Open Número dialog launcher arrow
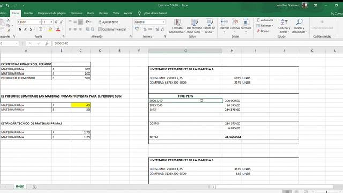Image resolution: width=343 pixels, height=193 pixels. click(165, 36)
